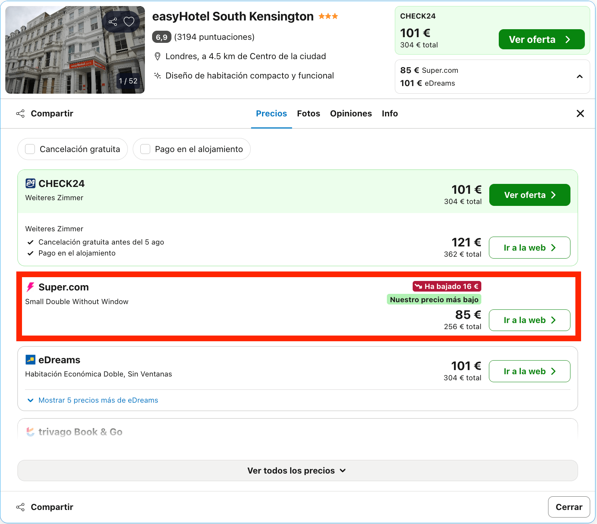Click the Super.com lightning bolt logo
The height and width of the screenshot is (524, 597).
30,287
